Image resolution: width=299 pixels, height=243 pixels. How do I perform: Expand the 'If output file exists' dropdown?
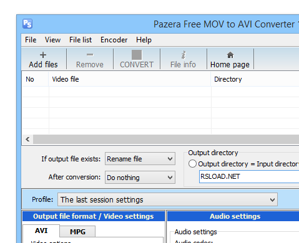pos(140,159)
